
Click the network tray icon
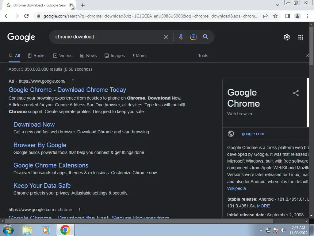[x=268, y=230]
